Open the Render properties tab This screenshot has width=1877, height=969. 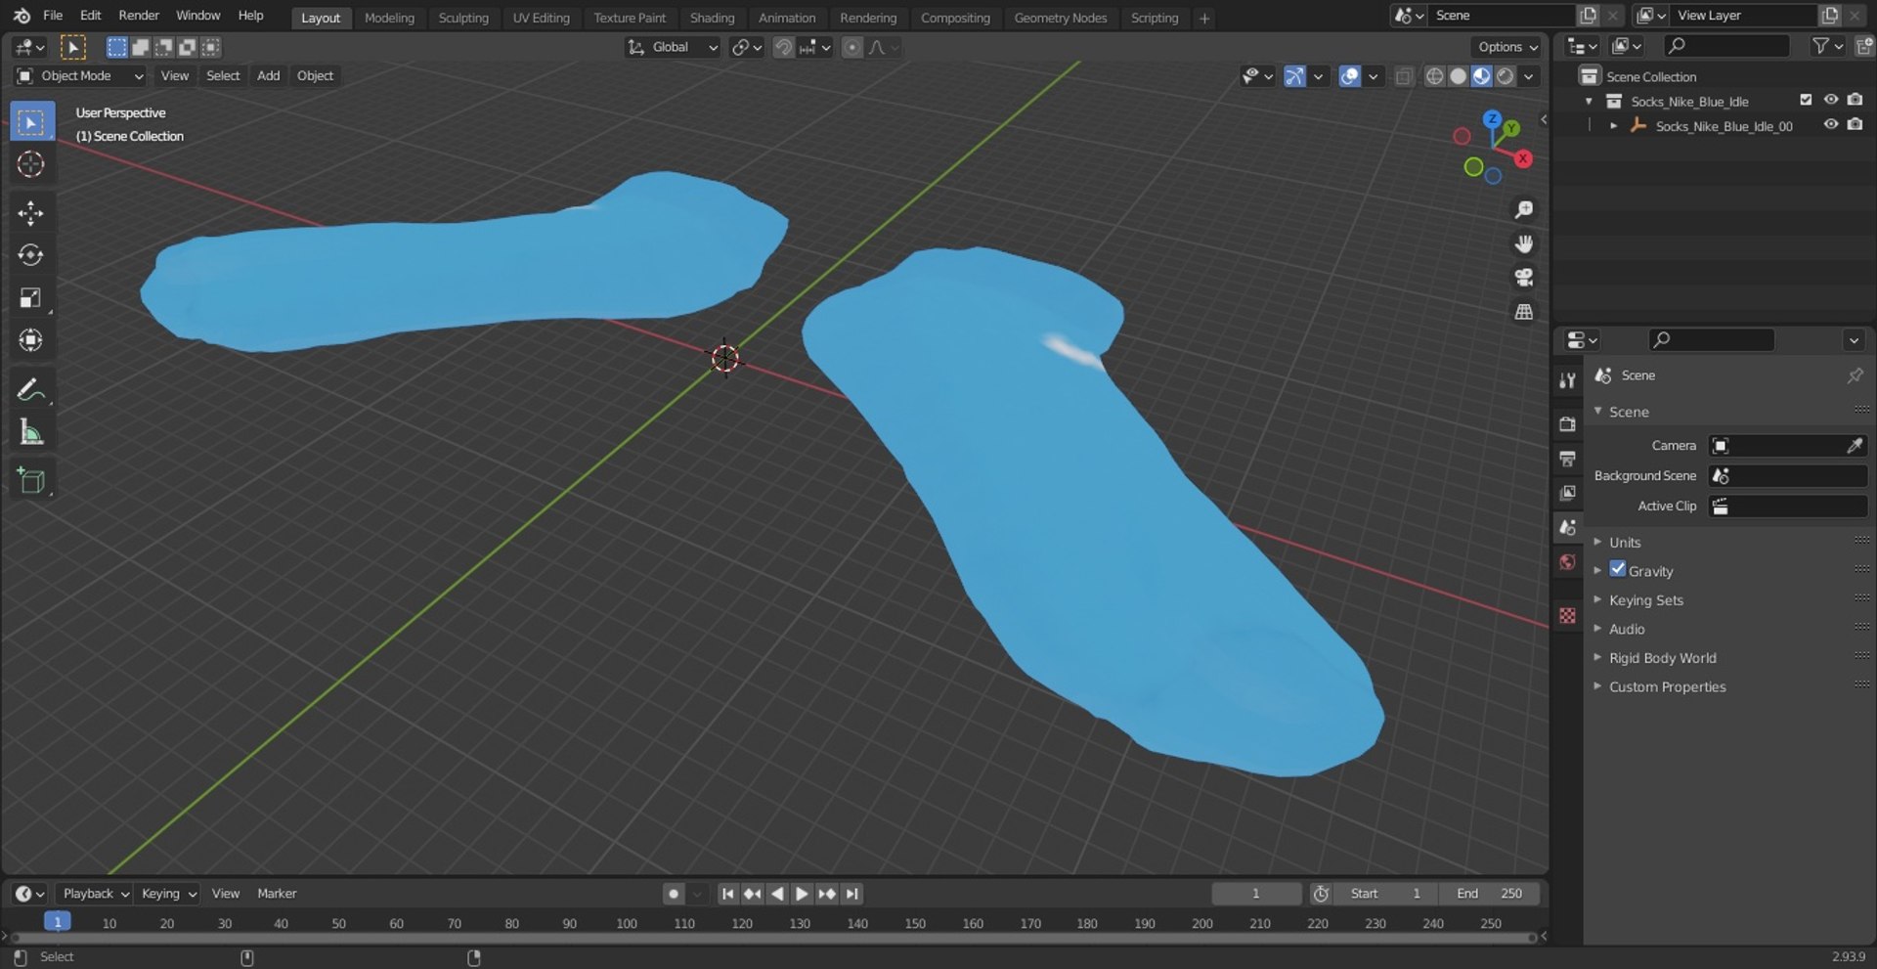(x=1567, y=424)
